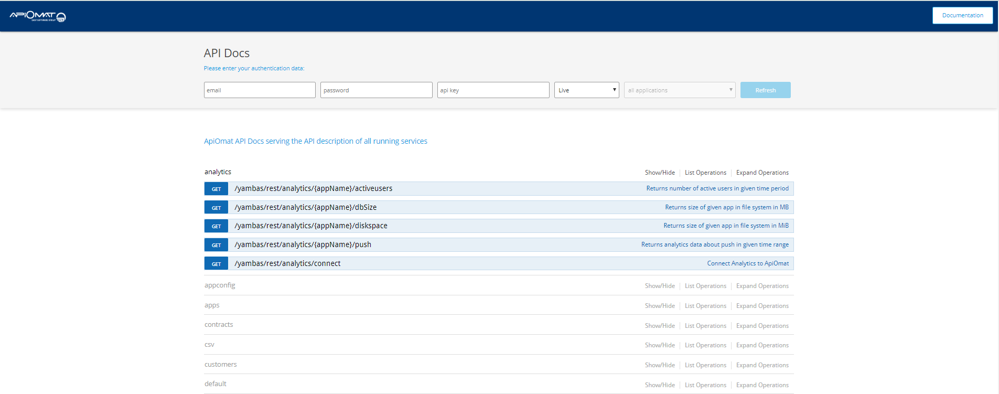This screenshot has height=394, width=999.
Task: Focus the api key input field
Action: tap(493, 90)
